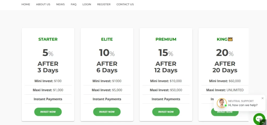Click the 'Hi, how can we help?' message
This screenshot has height=125, width=267.
point(243,105)
